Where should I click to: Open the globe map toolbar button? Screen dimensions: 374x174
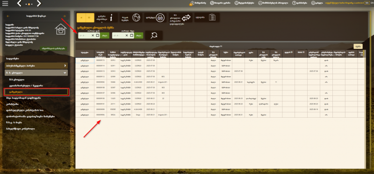[x=131, y=18]
